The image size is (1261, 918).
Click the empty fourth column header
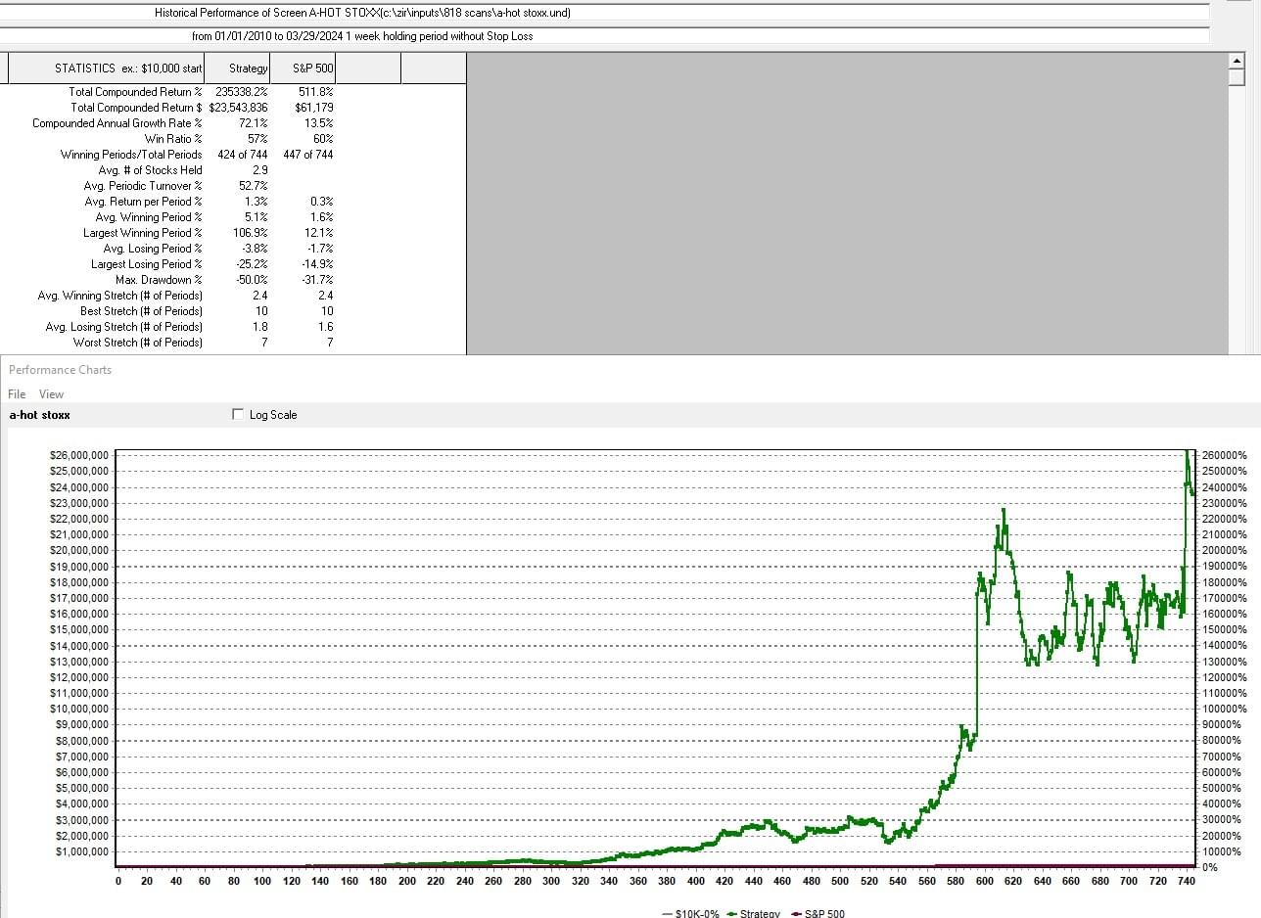tap(368, 69)
